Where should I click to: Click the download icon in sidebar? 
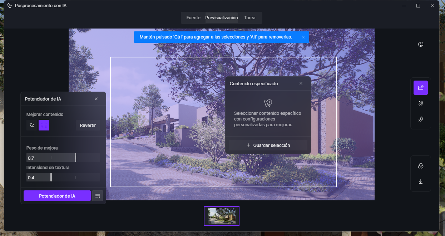(420, 181)
